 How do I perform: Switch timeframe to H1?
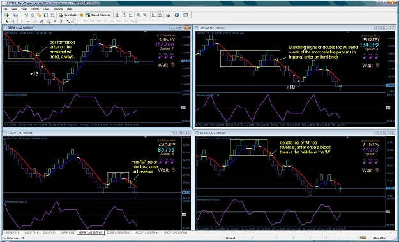(x=105, y=21)
